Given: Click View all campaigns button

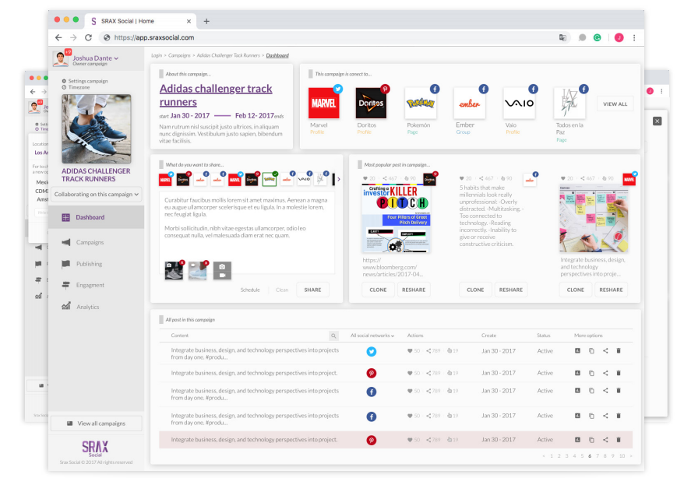Looking at the screenshot, I should coord(97,424).
